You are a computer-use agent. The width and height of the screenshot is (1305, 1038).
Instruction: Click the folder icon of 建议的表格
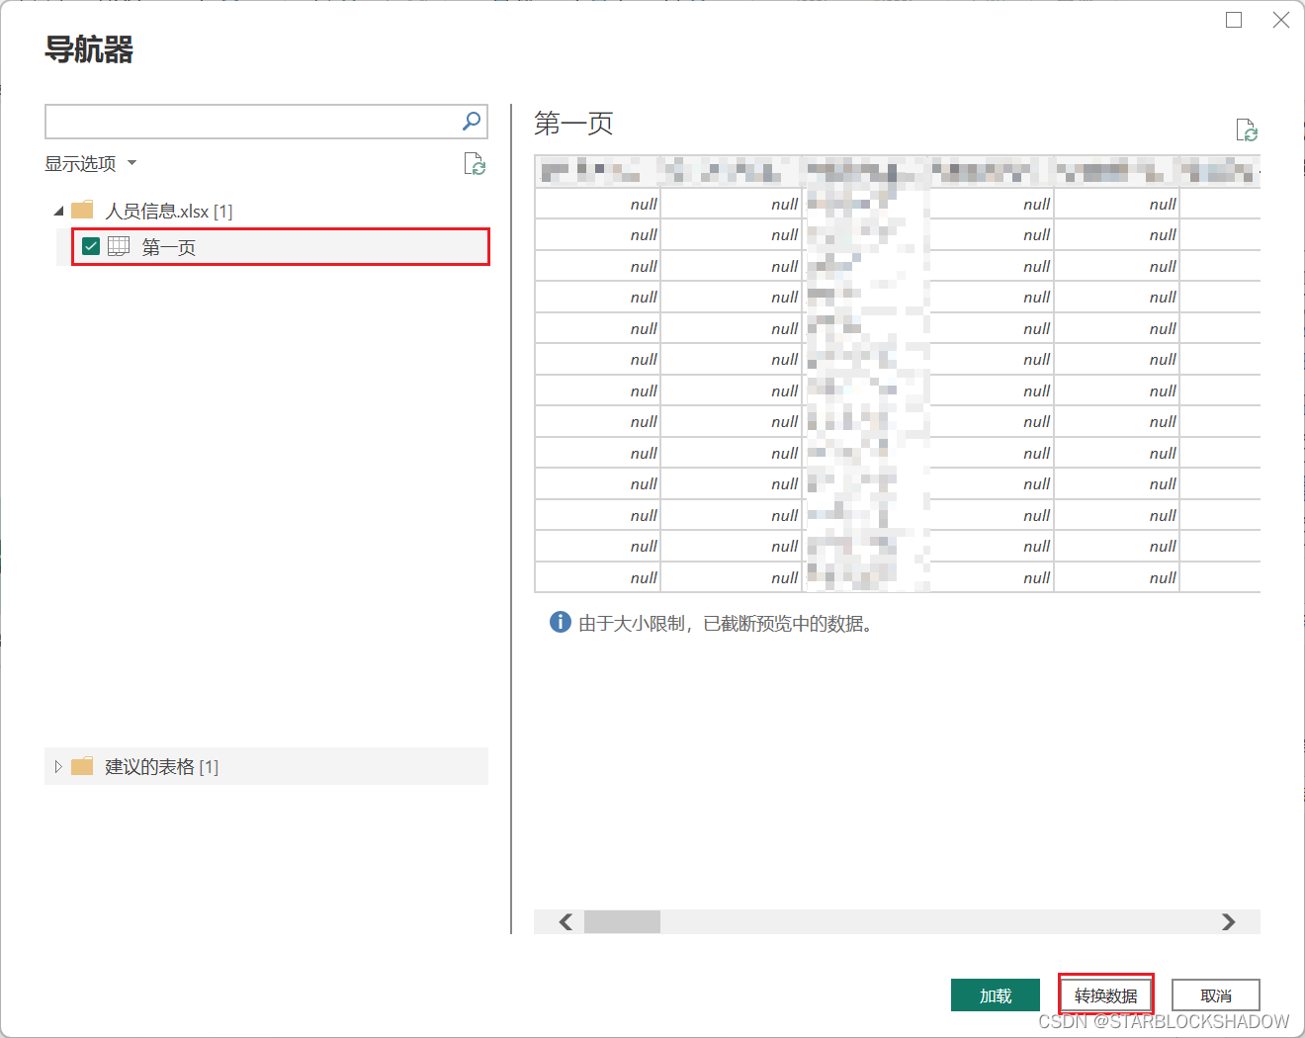pos(82,766)
